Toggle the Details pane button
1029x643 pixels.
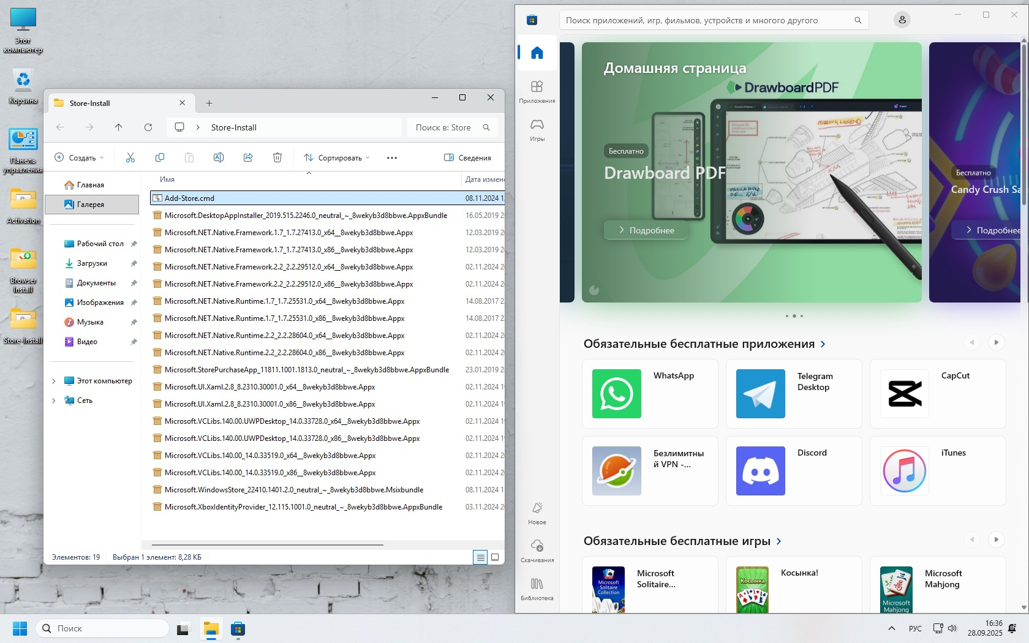(467, 158)
